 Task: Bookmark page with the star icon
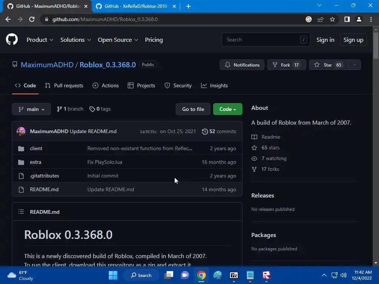[332, 19]
